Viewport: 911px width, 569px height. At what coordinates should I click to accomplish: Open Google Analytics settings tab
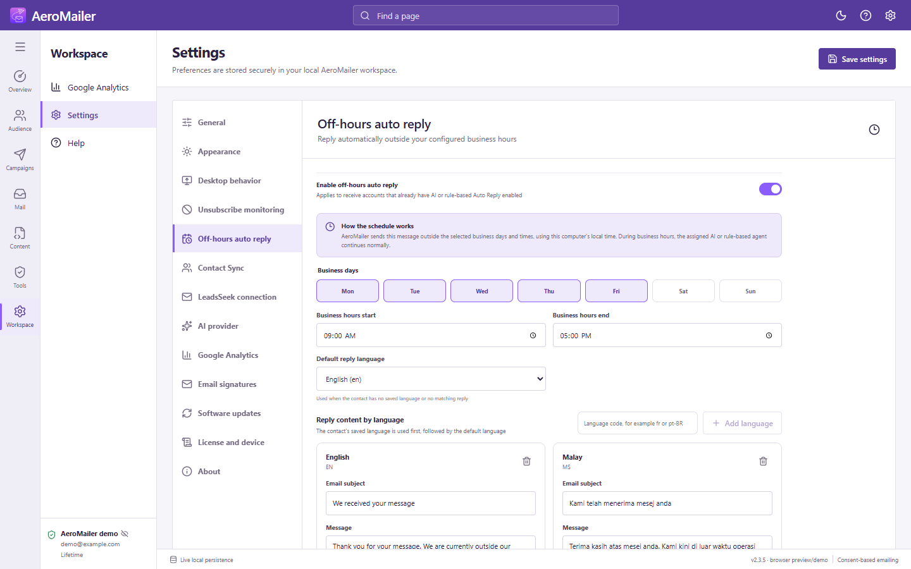(x=237, y=355)
